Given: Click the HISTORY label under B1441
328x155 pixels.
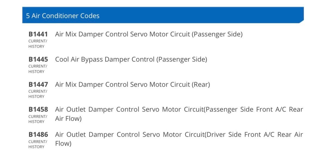Looking at the screenshot, I should [36, 47].
